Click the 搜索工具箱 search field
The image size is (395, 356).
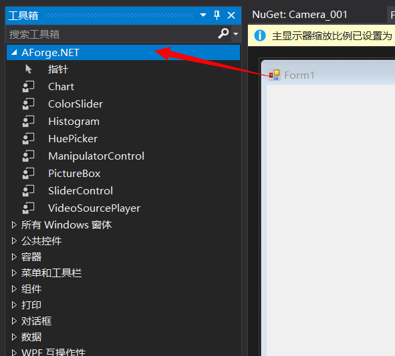(111, 34)
